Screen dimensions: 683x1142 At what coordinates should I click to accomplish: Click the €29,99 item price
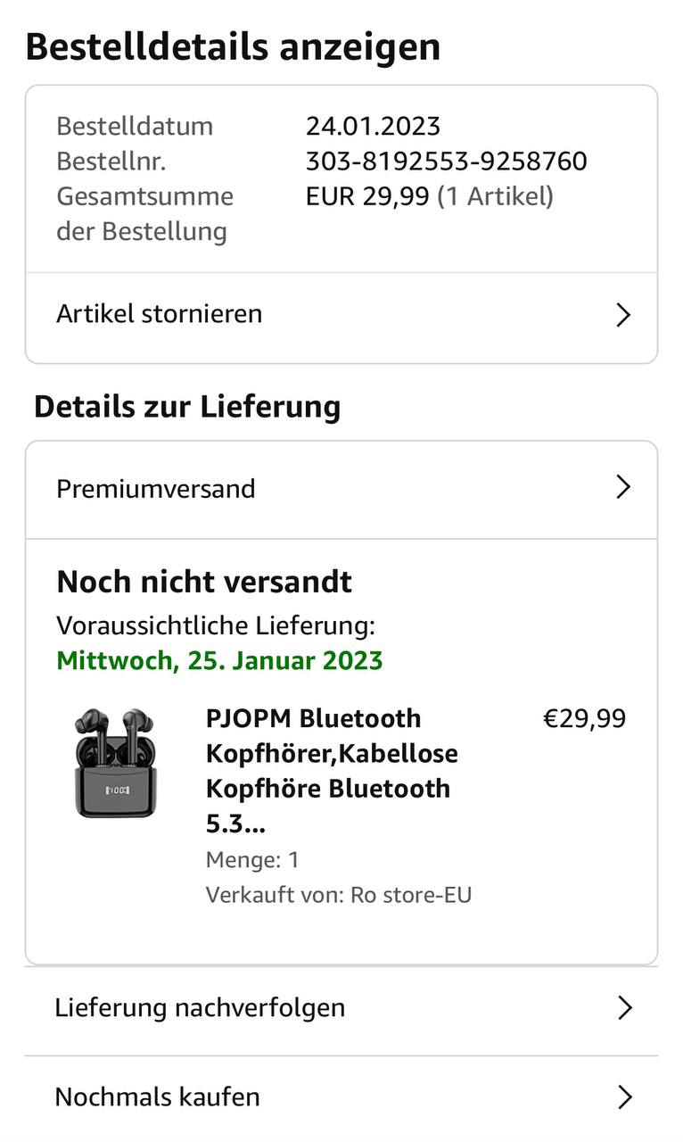click(584, 718)
